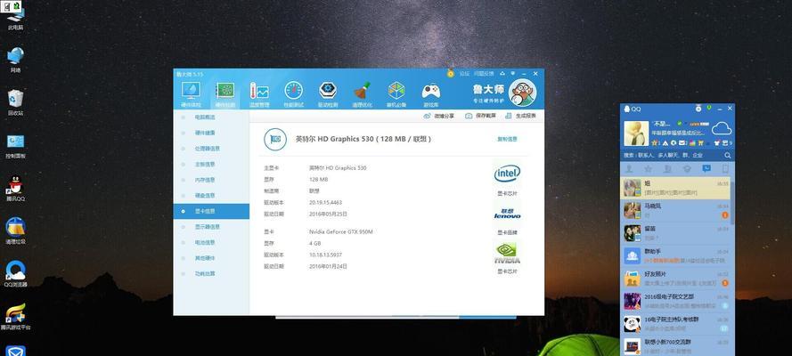The width and height of the screenshot is (792, 356).
Task: Switch to QQ conversations chat-bubble tab
Action: coord(706,168)
